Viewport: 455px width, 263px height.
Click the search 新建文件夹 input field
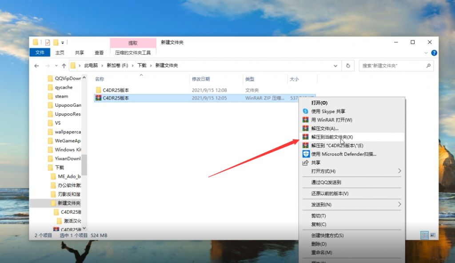click(x=392, y=66)
